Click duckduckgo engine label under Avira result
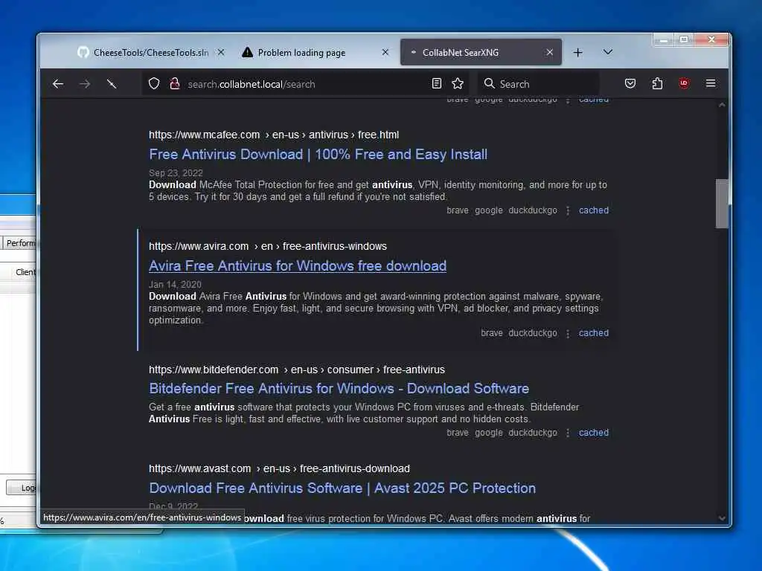 pyautogui.click(x=533, y=333)
